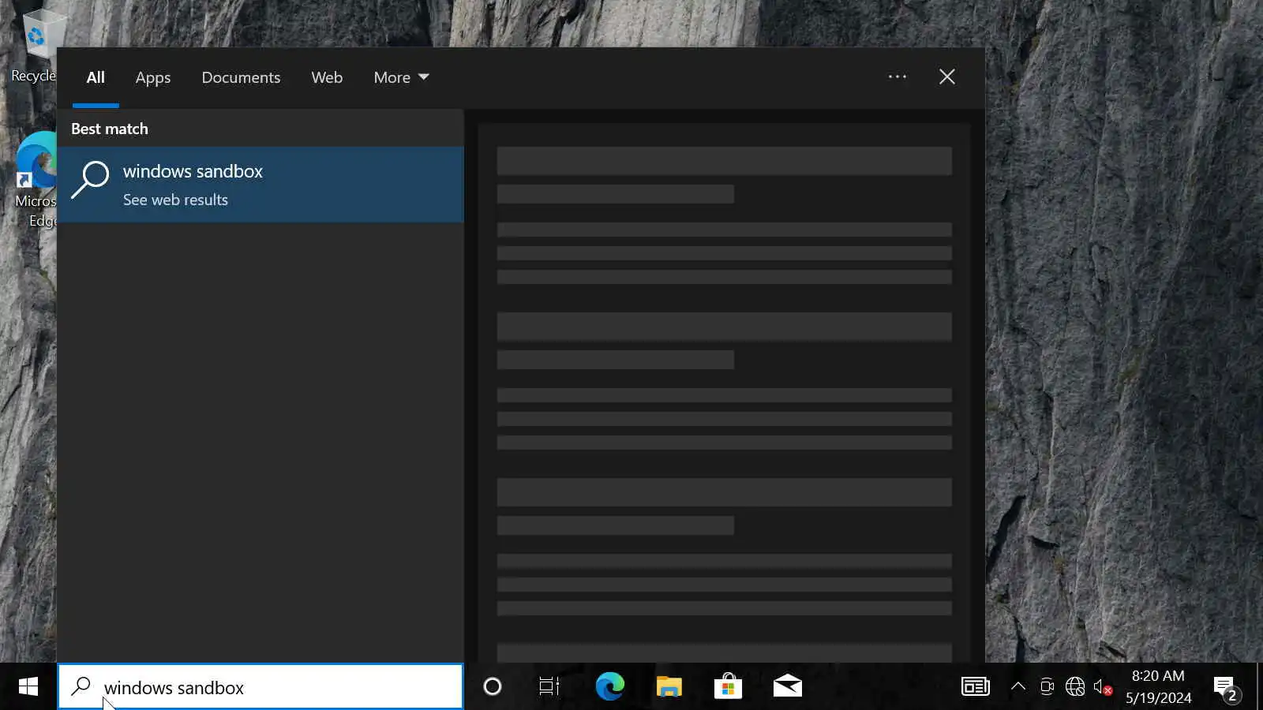Screen dimensions: 1263x710
Task: Click Show desktop at the taskbar edge
Action: [x=1260, y=687]
